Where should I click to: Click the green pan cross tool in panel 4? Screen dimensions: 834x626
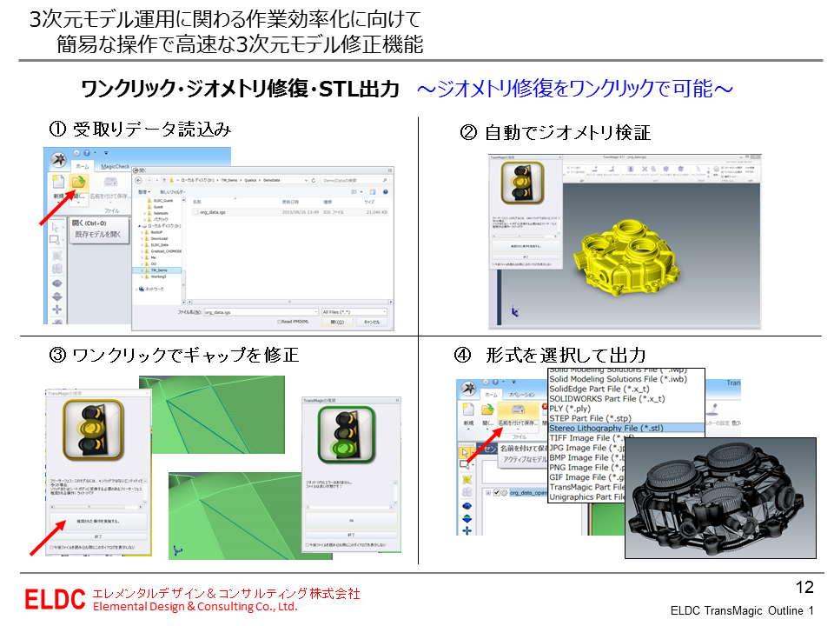467,530
